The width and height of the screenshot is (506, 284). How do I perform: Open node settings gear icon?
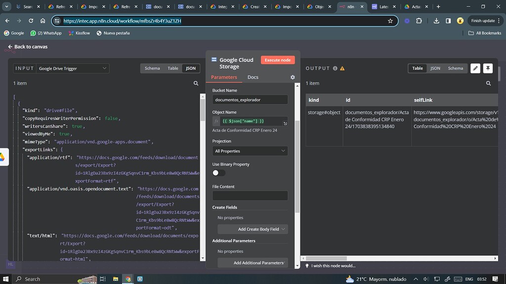293,77
